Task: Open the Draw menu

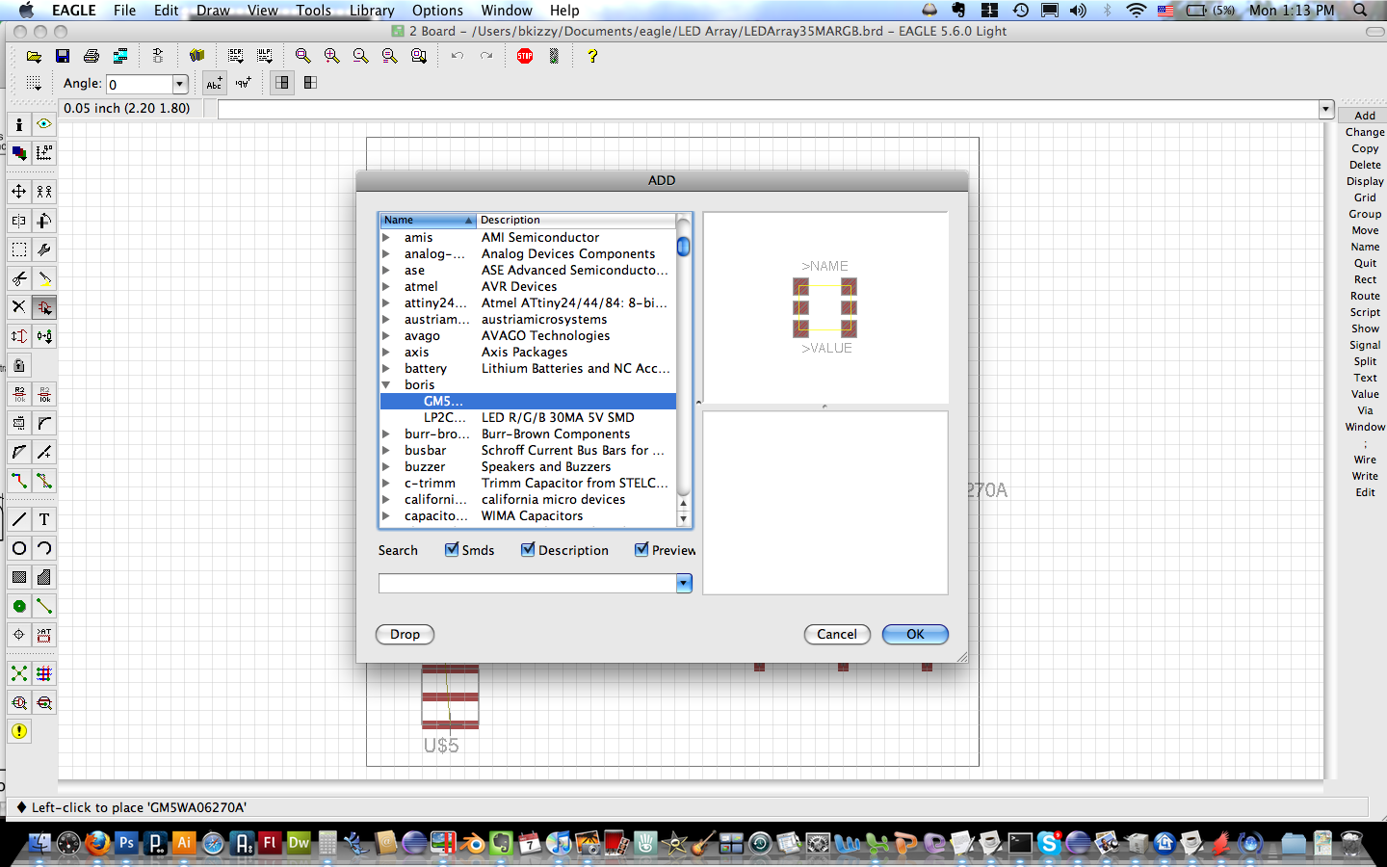Action: point(213,10)
